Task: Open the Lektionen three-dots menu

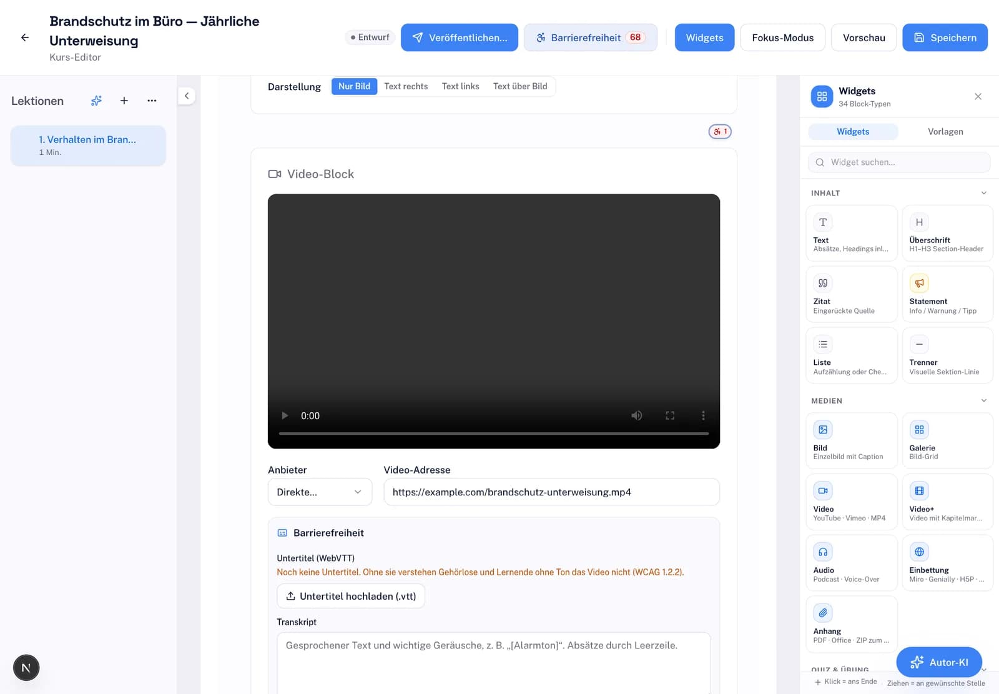Action: 152,101
